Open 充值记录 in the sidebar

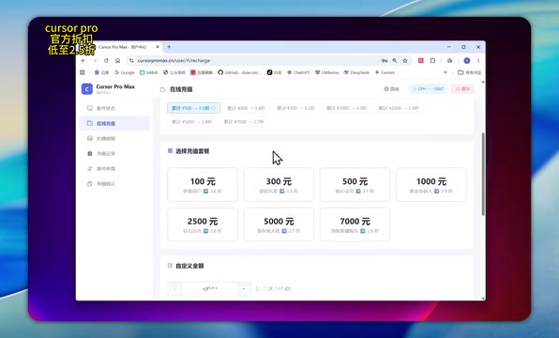pos(114,153)
